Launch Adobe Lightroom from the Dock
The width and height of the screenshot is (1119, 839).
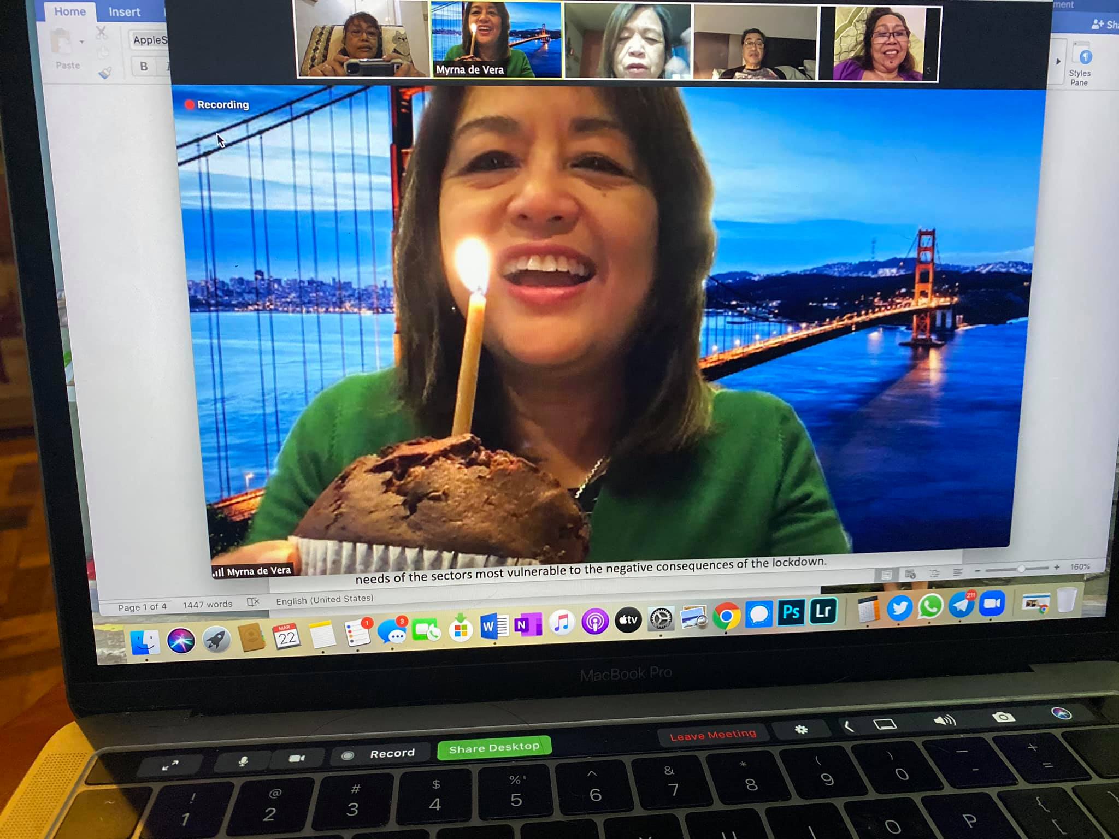coord(823,610)
